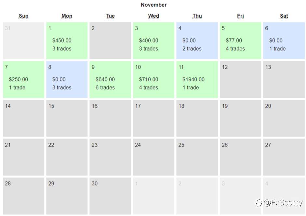
Task: Click the Sun column header
Action: 24,16
